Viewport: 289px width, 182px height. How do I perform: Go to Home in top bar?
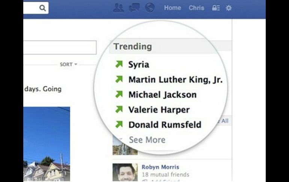pyautogui.click(x=173, y=8)
